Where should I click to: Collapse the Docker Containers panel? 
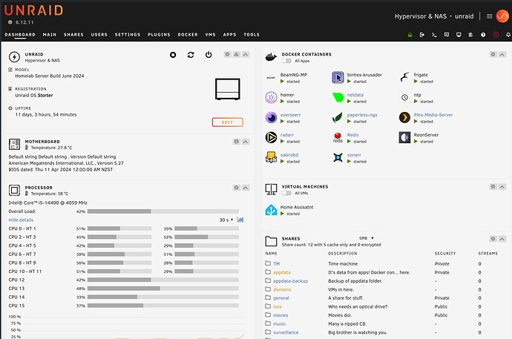click(502, 54)
